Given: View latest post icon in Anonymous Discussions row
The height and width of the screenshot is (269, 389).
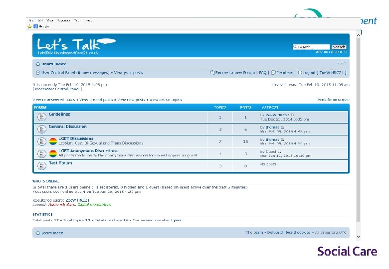Looking at the screenshot, I should pyautogui.click(x=279, y=151).
